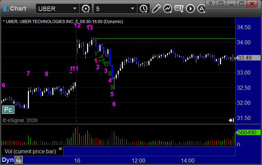Click the 14:00 time axis label
Screen dimensions: 262x165
(x=188, y=161)
